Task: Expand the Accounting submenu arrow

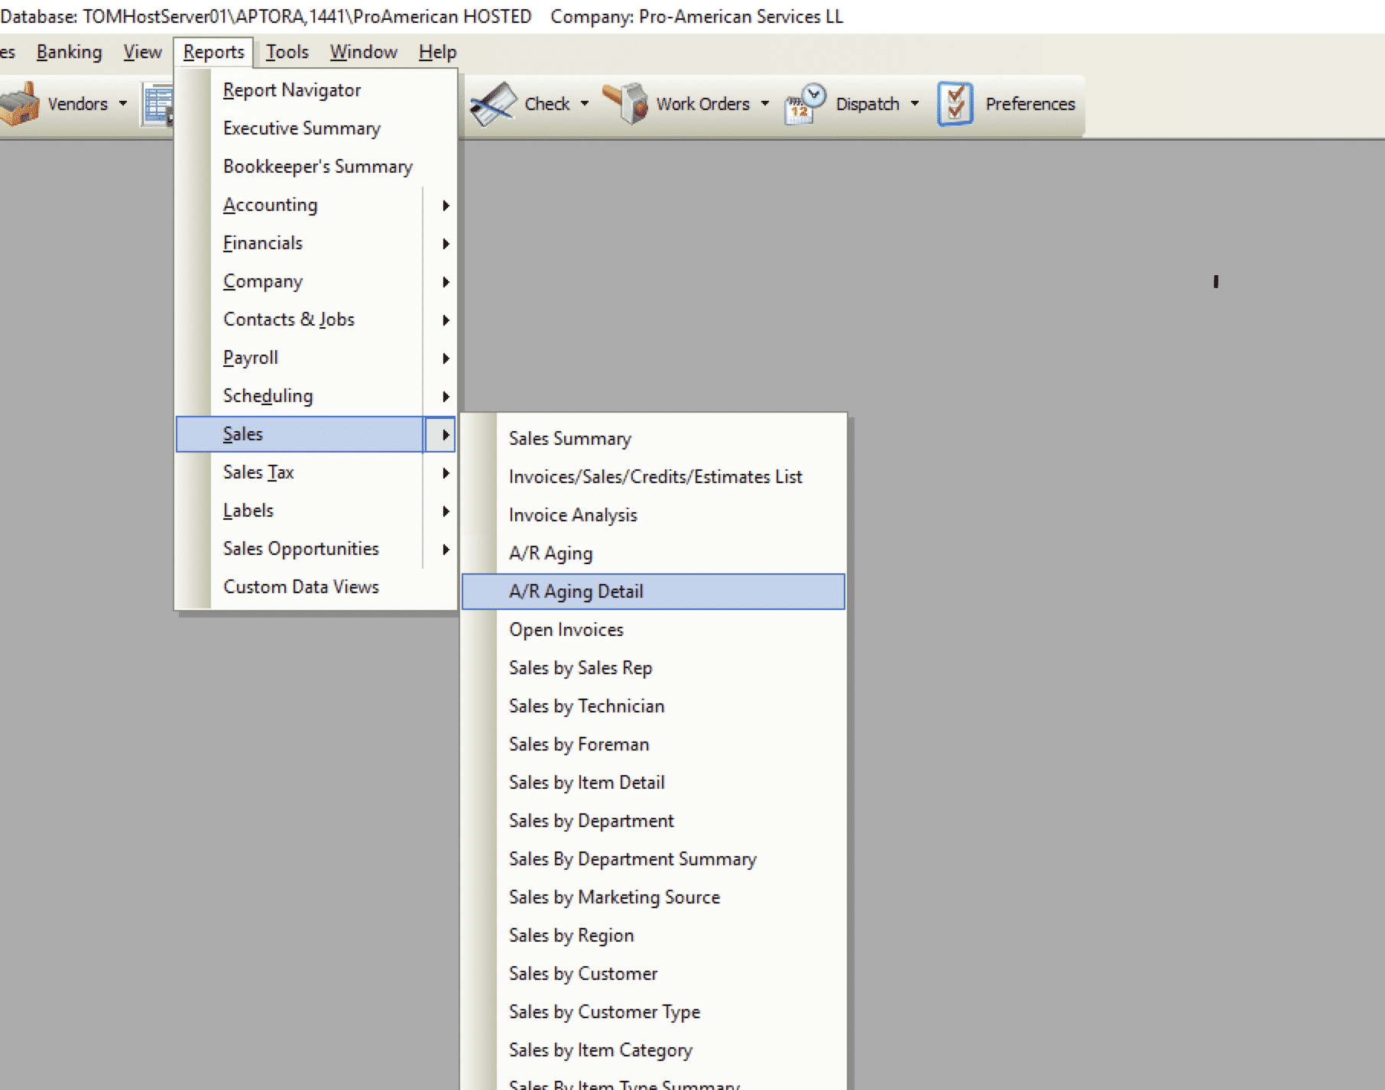Action: point(446,206)
